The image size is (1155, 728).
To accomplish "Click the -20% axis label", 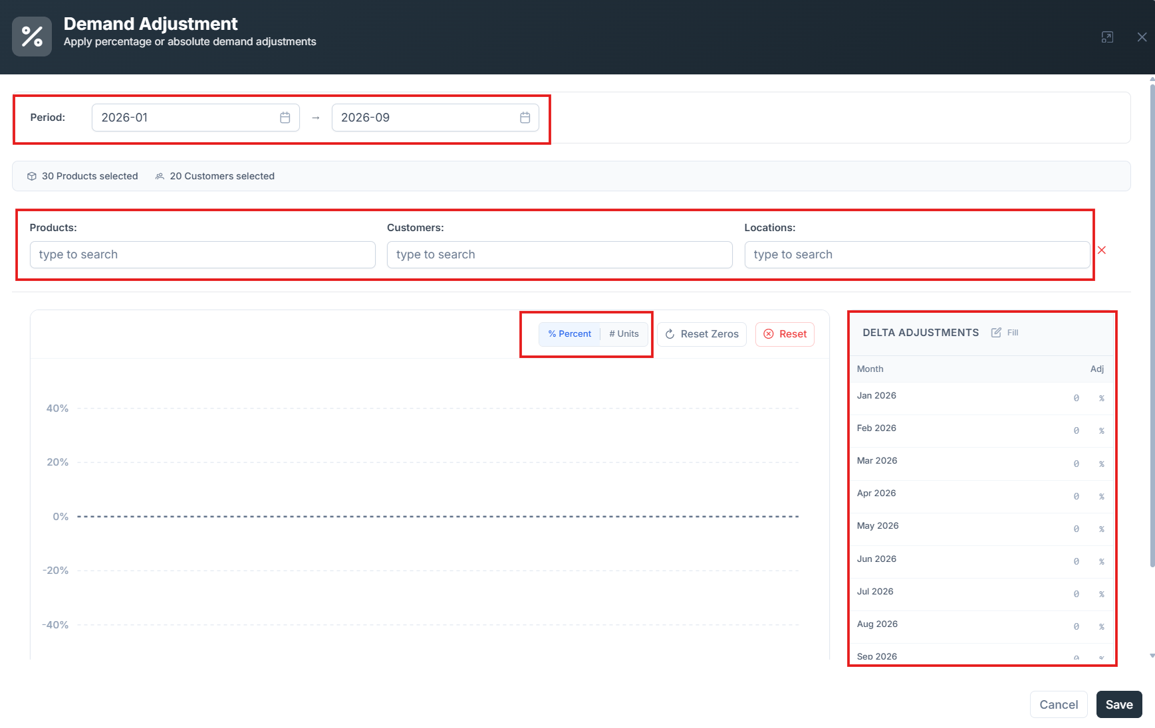I will 55,571.
